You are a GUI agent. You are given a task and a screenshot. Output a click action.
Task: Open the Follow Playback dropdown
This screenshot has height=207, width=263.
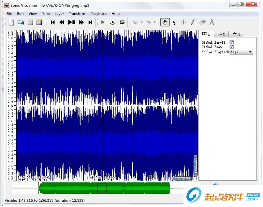(x=241, y=52)
